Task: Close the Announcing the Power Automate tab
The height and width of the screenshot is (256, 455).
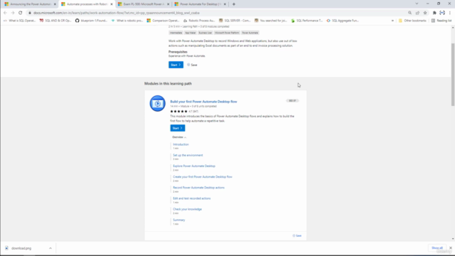Action: (x=55, y=4)
